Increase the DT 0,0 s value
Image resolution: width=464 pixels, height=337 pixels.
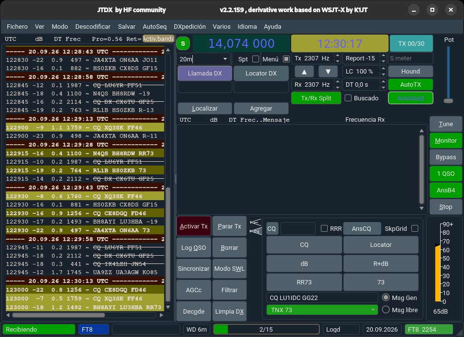coord(383,82)
